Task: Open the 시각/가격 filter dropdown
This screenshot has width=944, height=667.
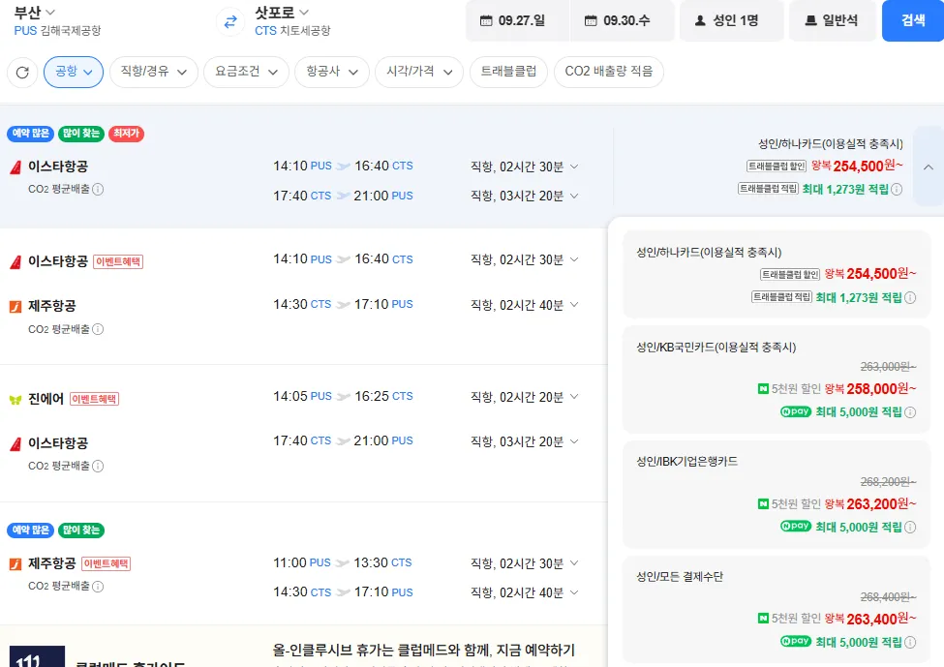Action: (x=419, y=72)
